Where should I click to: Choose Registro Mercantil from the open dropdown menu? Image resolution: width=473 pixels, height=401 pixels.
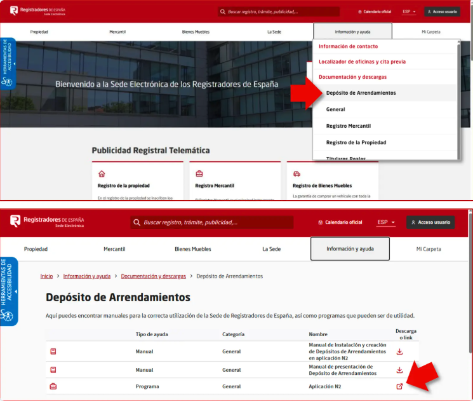(x=348, y=126)
